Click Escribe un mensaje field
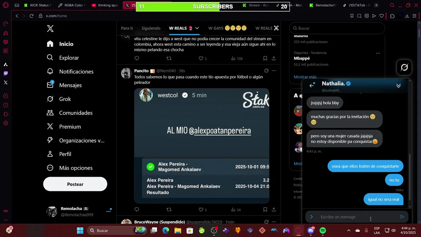This screenshot has width=421, height=237. [357, 217]
